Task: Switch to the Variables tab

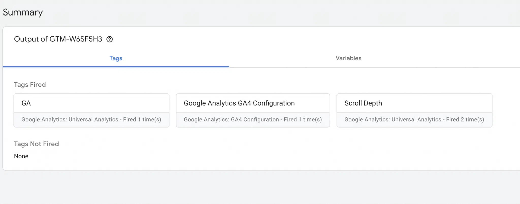Action: tap(348, 58)
